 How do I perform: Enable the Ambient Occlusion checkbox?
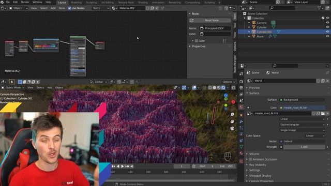coord(250,160)
